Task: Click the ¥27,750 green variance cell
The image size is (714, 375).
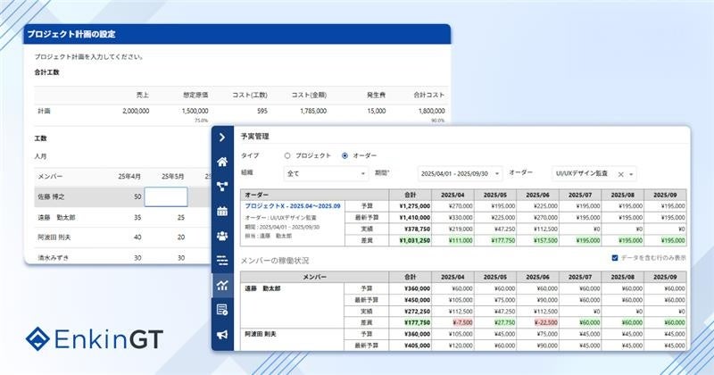Action: (504, 322)
